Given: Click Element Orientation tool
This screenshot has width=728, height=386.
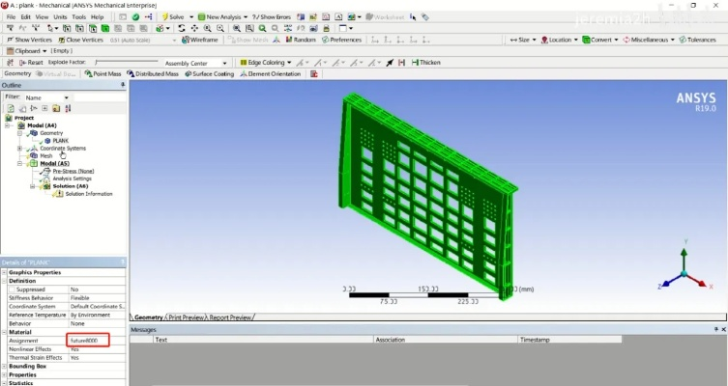Looking at the screenshot, I should pos(271,73).
